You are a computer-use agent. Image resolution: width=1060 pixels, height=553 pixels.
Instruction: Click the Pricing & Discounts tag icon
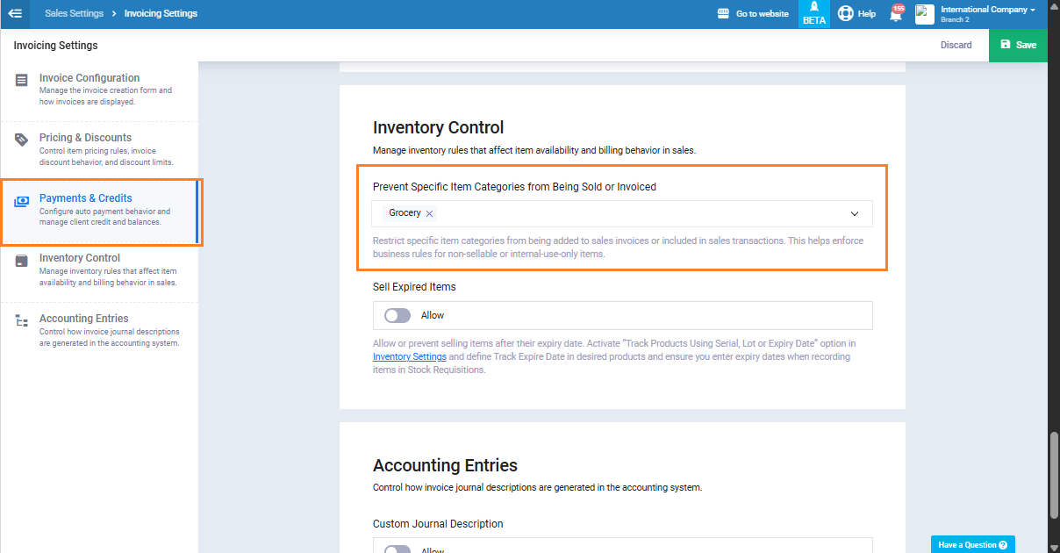tap(22, 140)
